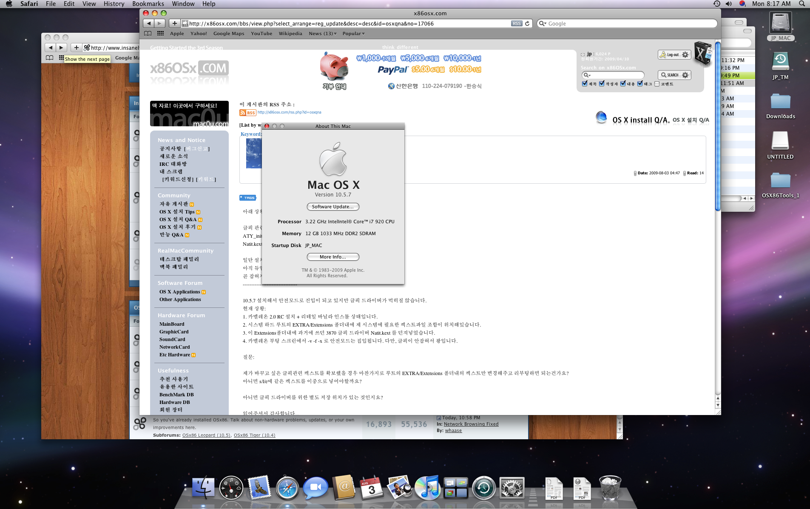Image resolution: width=810 pixels, height=509 pixels.
Task: Go forward in front Safari window
Action: coord(159,23)
